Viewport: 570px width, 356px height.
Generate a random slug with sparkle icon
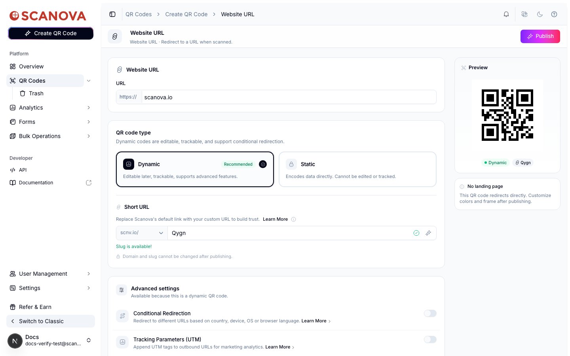pyautogui.click(x=428, y=233)
